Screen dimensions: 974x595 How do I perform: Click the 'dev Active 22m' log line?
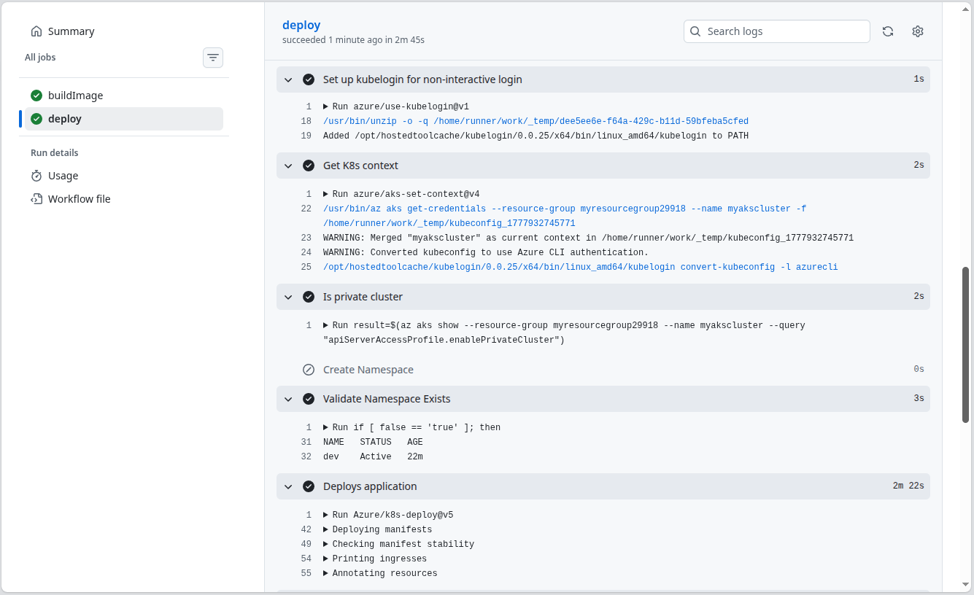click(x=373, y=456)
